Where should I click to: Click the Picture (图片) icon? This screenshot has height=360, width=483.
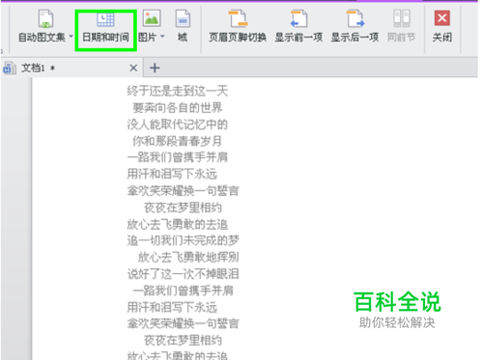point(152,18)
